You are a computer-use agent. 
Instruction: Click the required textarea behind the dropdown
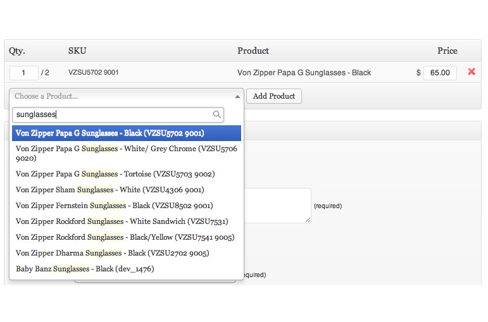coord(277,206)
